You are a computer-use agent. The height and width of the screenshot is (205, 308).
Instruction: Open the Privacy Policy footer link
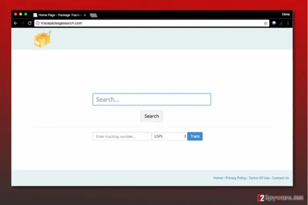point(236,178)
